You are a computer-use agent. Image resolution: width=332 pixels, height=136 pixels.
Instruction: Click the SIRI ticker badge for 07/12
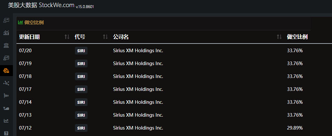point(81,128)
